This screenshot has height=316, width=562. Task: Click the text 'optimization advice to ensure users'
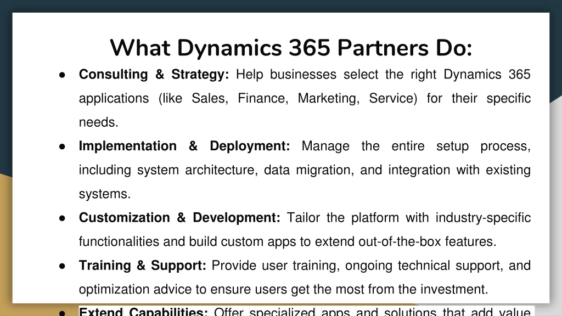click(183, 290)
